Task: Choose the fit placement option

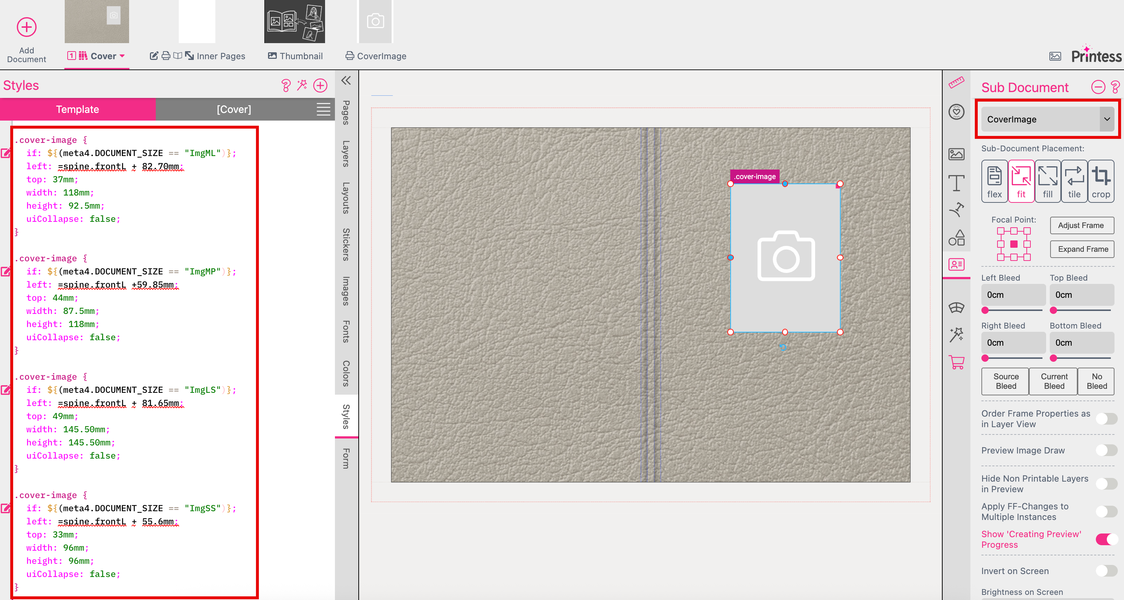Action: (x=1021, y=181)
